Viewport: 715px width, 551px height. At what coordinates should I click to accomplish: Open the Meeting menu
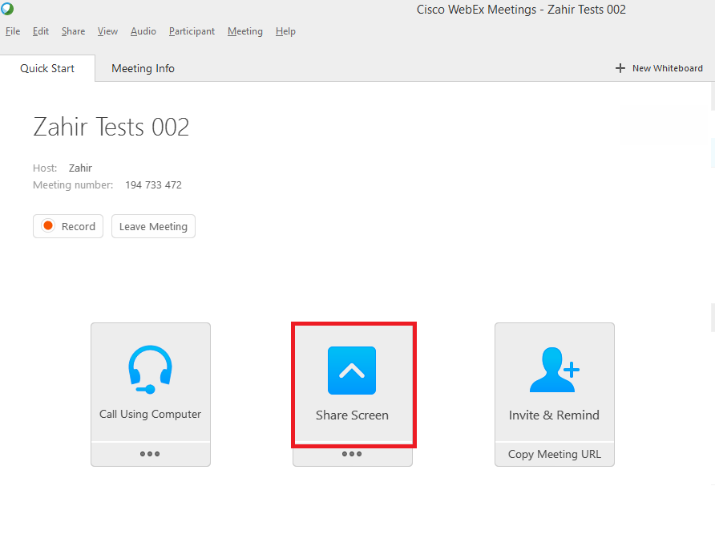pos(245,31)
